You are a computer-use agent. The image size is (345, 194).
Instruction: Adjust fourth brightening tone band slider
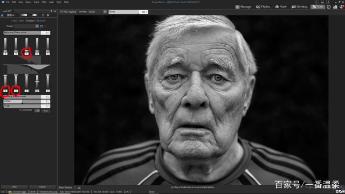coord(37,45)
